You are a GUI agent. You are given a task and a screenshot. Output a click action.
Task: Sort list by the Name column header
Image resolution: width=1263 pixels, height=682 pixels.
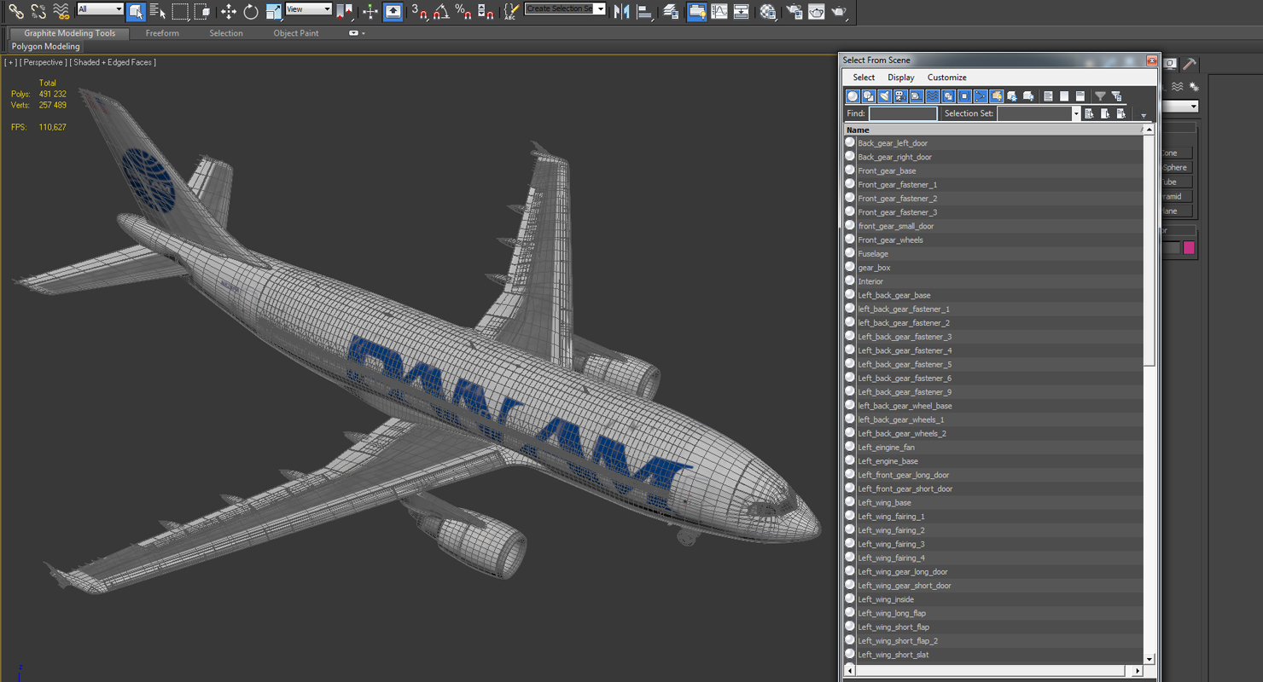point(992,130)
